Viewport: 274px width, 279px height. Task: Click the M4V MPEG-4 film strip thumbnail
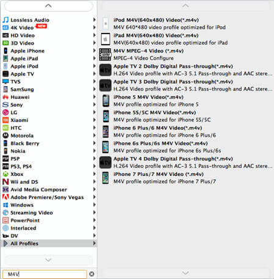coord(106,54)
